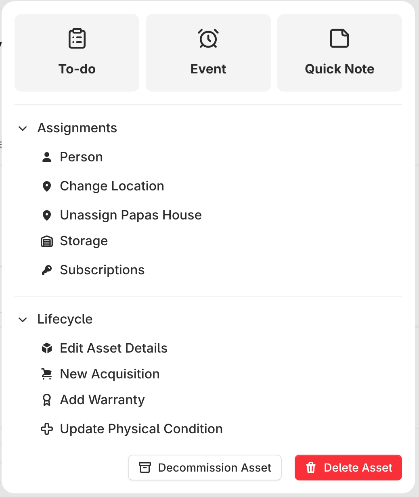Click the Add Warranty ribbon icon
This screenshot has height=497, width=419.
(x=47, y=400)
